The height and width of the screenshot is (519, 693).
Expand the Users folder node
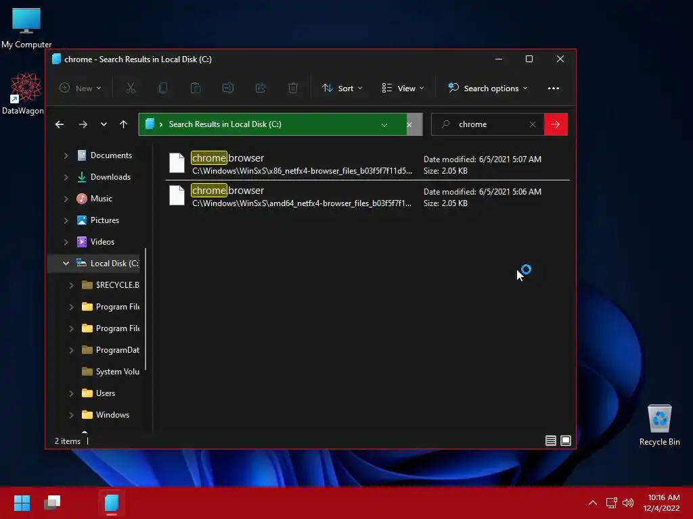point(71,393)
